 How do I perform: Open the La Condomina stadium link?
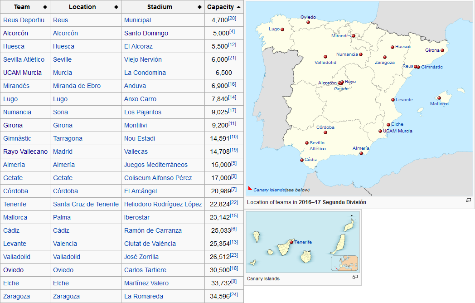tap(145, 73)
